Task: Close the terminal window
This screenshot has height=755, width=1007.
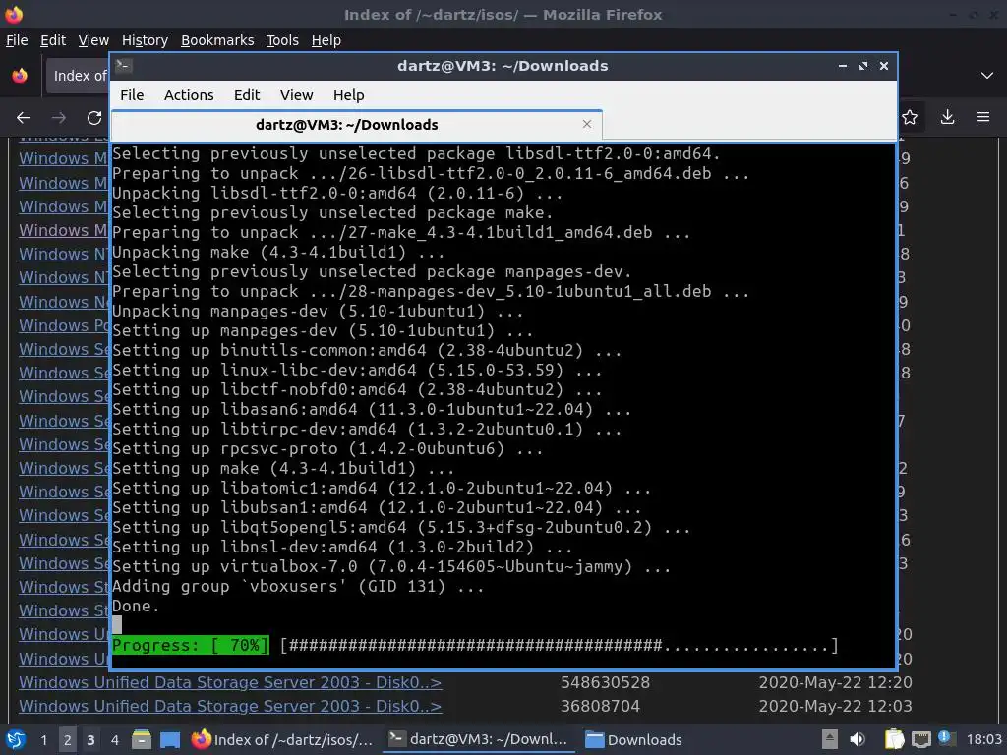Action: tap(884, 66)
